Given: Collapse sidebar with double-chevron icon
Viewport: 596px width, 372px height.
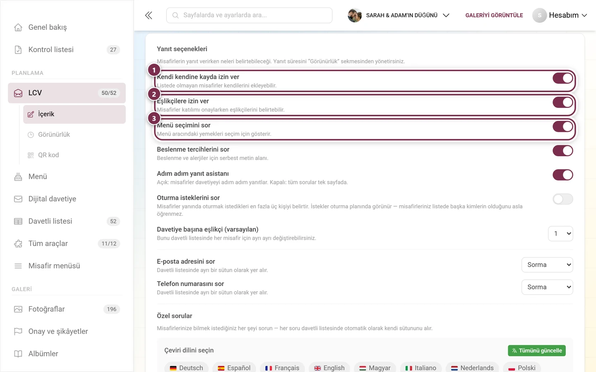Looking at the screenshot, I should [149, 15].
